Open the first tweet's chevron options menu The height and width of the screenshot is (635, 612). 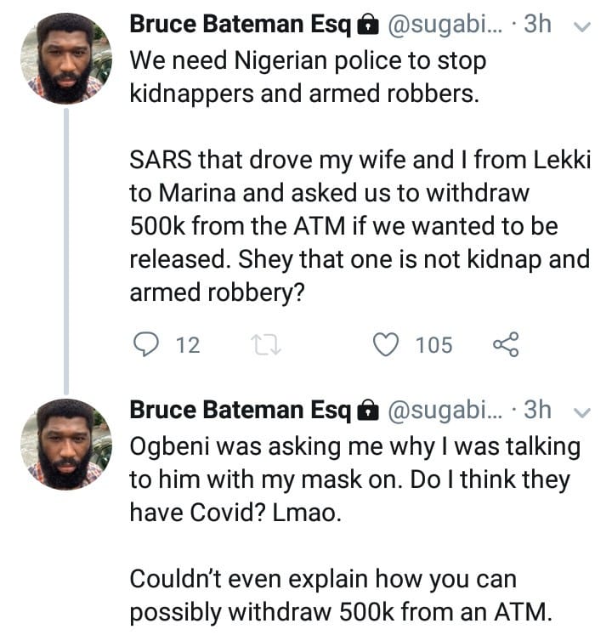(582, 26)
